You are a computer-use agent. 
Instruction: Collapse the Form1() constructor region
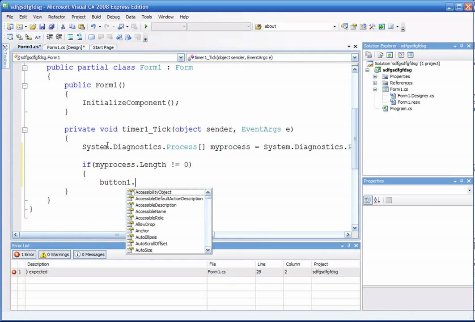pyautogui.click(x=25, y=86)
